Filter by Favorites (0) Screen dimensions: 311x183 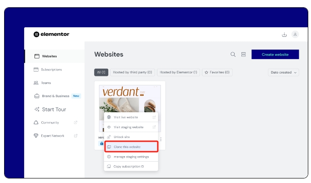coord(216,72)
